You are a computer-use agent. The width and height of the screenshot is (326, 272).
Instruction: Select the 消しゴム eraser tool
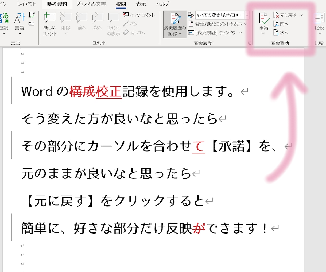point(134,33)
